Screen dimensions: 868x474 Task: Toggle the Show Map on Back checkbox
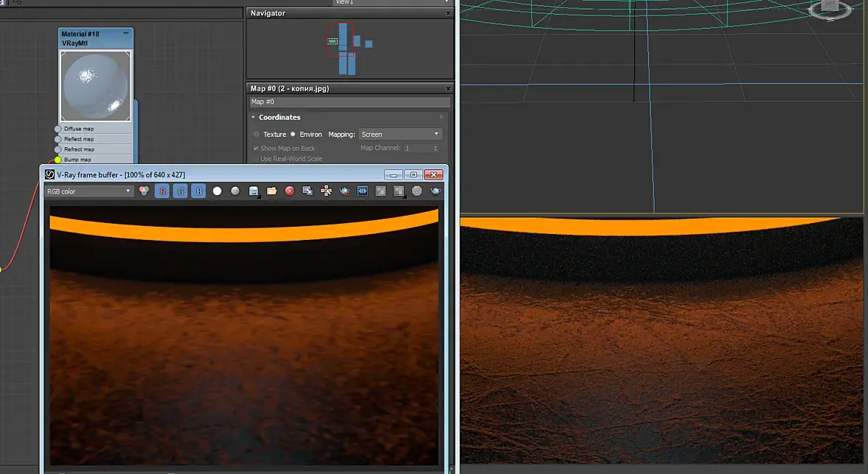point(256,149)
